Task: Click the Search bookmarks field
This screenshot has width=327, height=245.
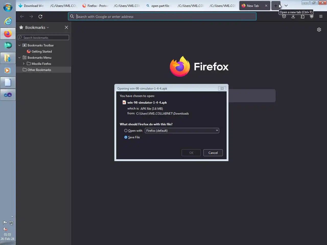Action: pyautogui.click(x=43, y=38)
